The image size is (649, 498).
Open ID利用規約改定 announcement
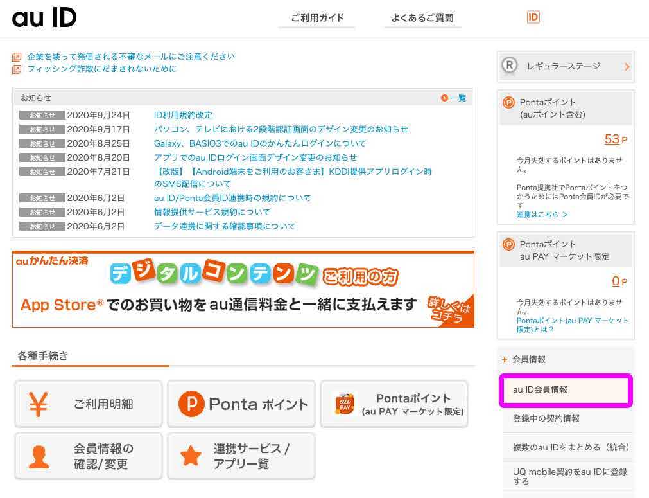click(183, 115)
